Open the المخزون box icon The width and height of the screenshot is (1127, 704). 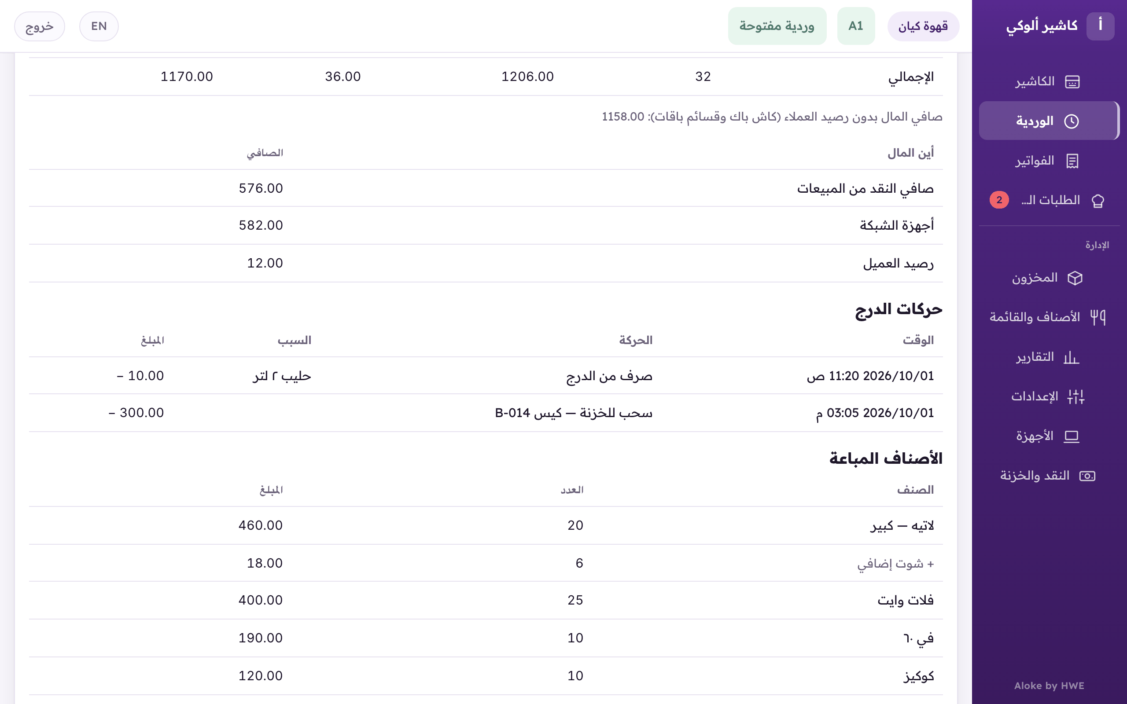(1075, 278)
